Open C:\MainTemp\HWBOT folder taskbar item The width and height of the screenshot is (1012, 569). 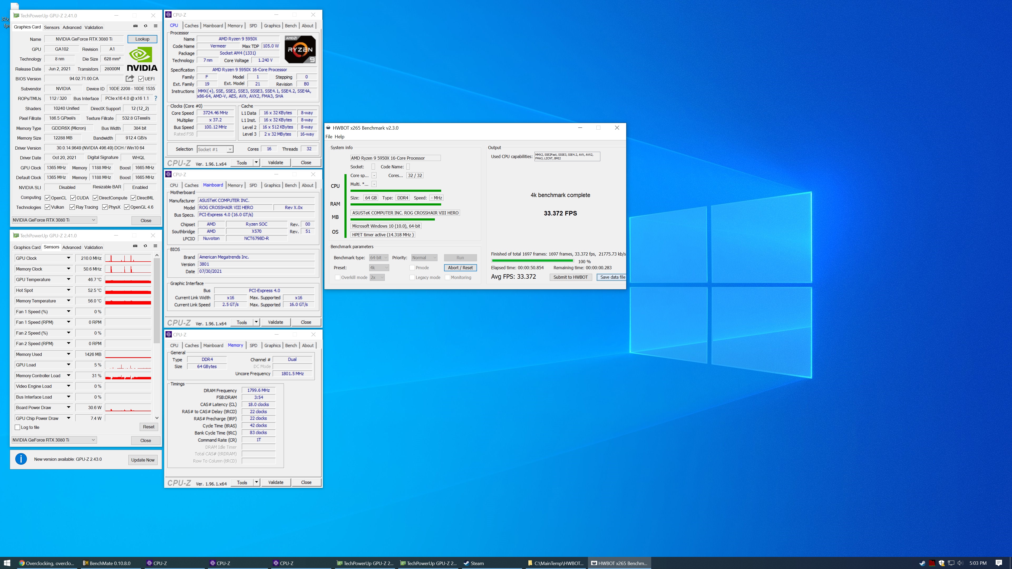click(x=556, y=563)
